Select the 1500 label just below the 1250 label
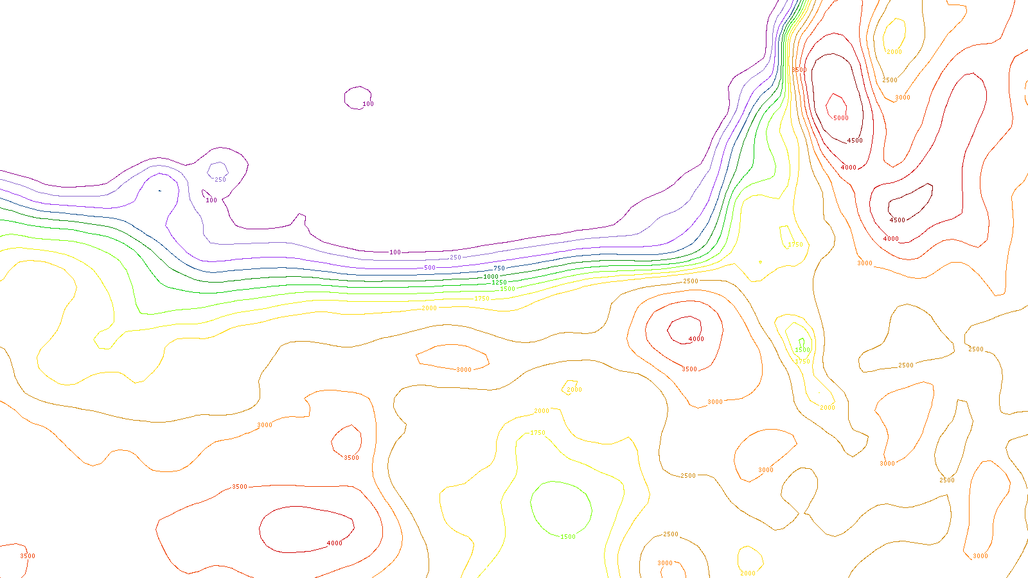 click(x=508, y=289)
